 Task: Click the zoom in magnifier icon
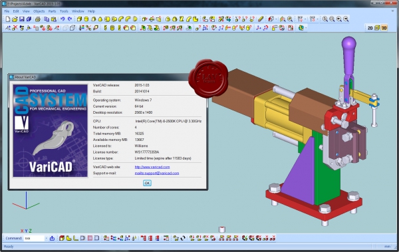[325, 19]
